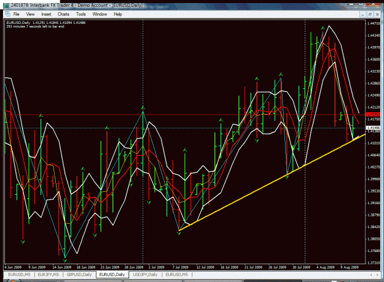Screen dimensions: 384x282
Task: Open the Window menu
Action: (x=100, y=14)
